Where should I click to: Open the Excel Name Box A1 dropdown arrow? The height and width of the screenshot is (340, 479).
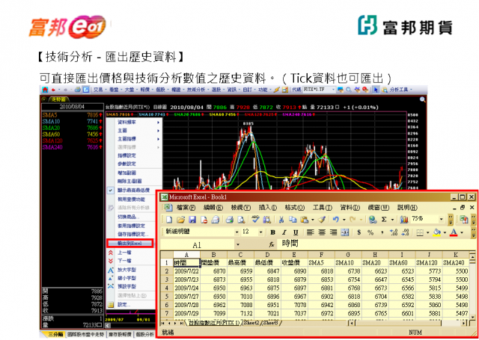(238, 245)
